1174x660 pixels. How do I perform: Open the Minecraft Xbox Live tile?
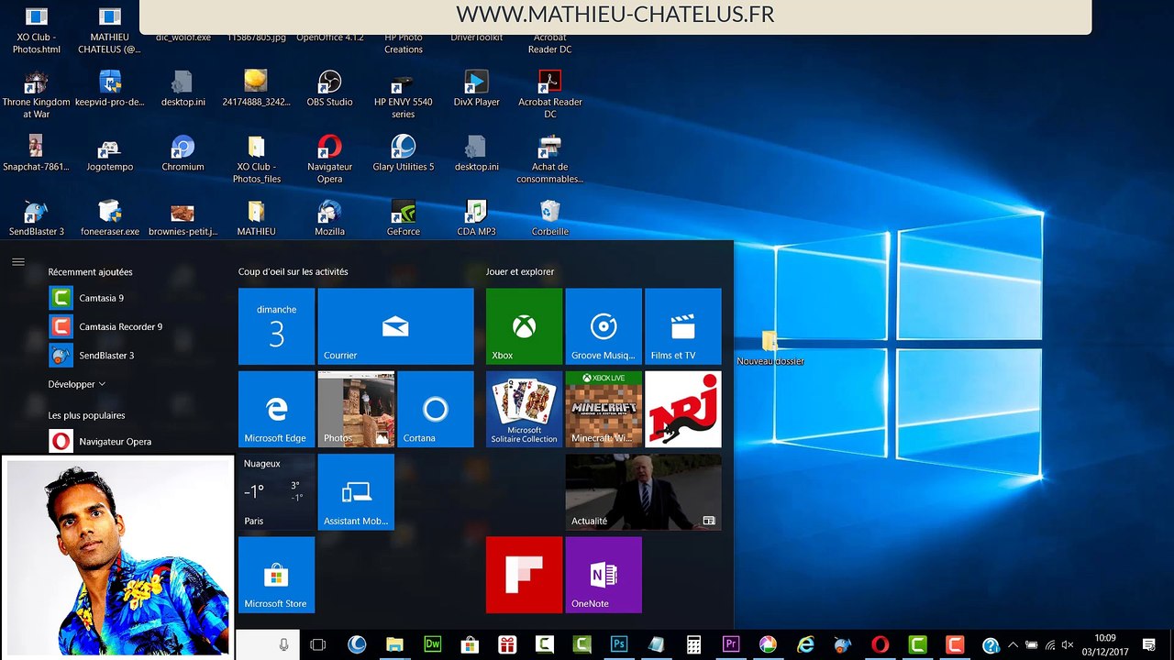[604, 409]
